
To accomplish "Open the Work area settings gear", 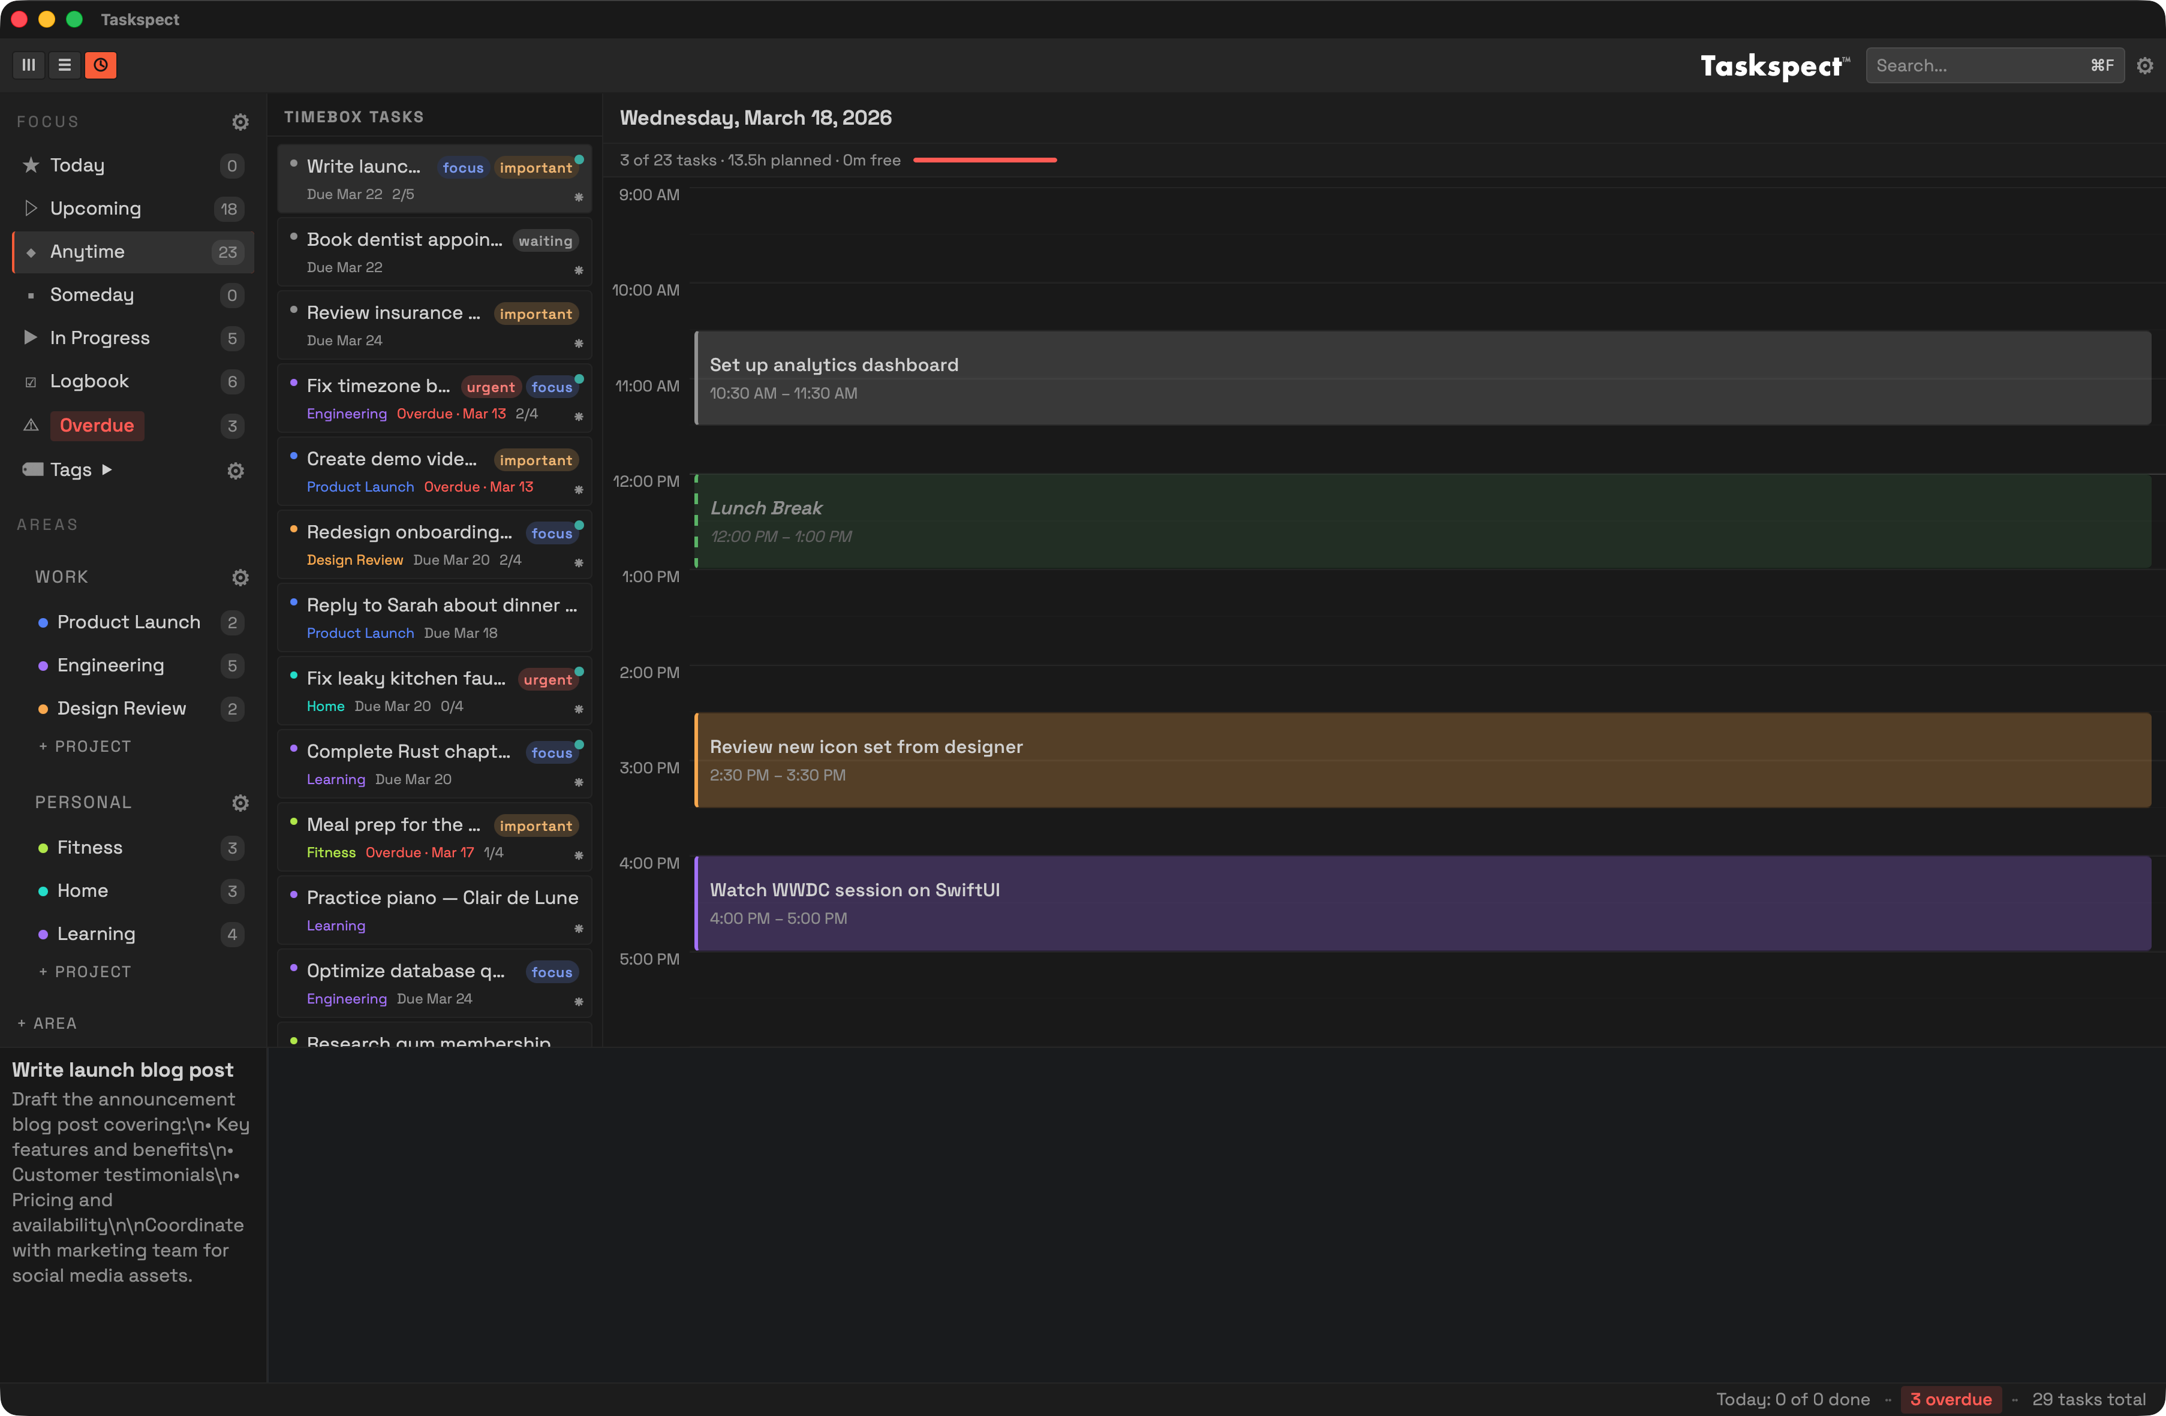I will pos(240,577).
